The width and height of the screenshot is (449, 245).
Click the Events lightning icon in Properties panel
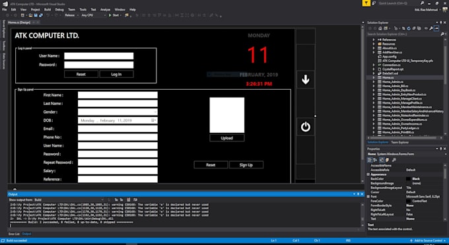click(387, 160)
